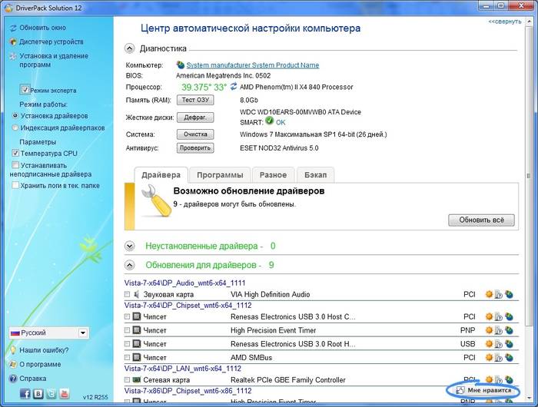Click the wrench icon in the drivers update banner
Image resolution: width=538 pixels, height=407 pixels.
[156, 200]
